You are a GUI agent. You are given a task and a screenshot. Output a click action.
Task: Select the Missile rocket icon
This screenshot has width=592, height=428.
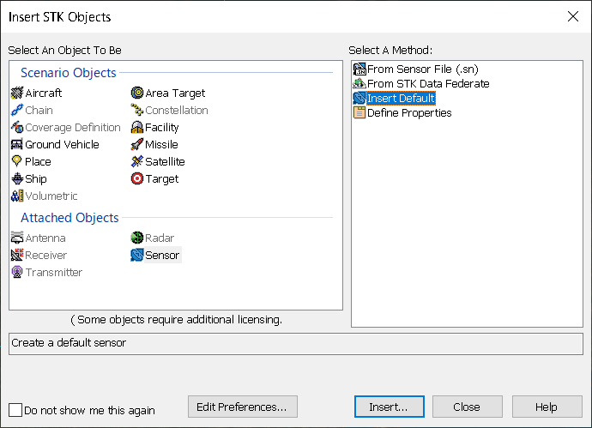[x=137, y=145]
